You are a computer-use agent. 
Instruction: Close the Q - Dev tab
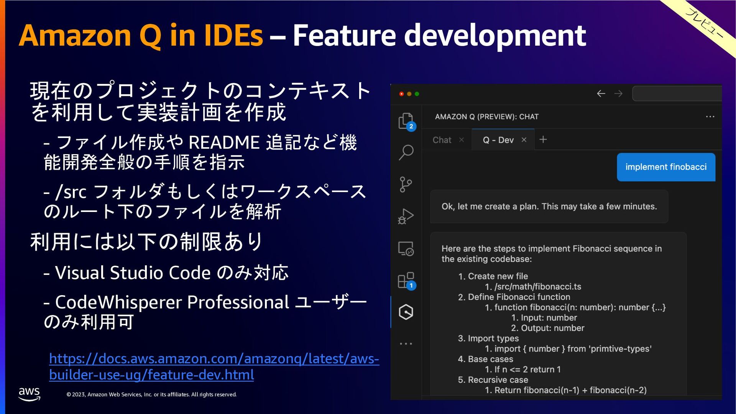tap(524, 140)
